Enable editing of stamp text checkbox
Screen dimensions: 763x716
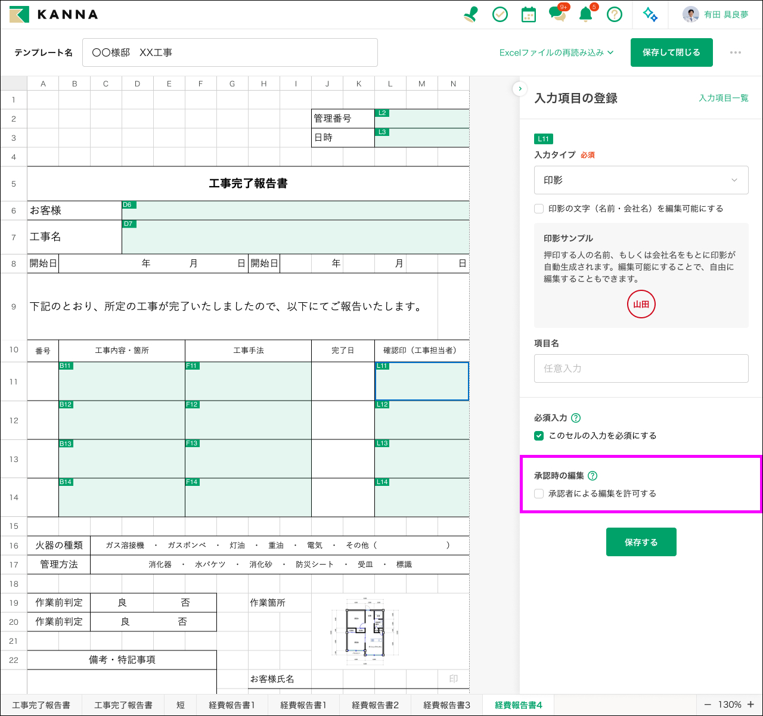539,209
